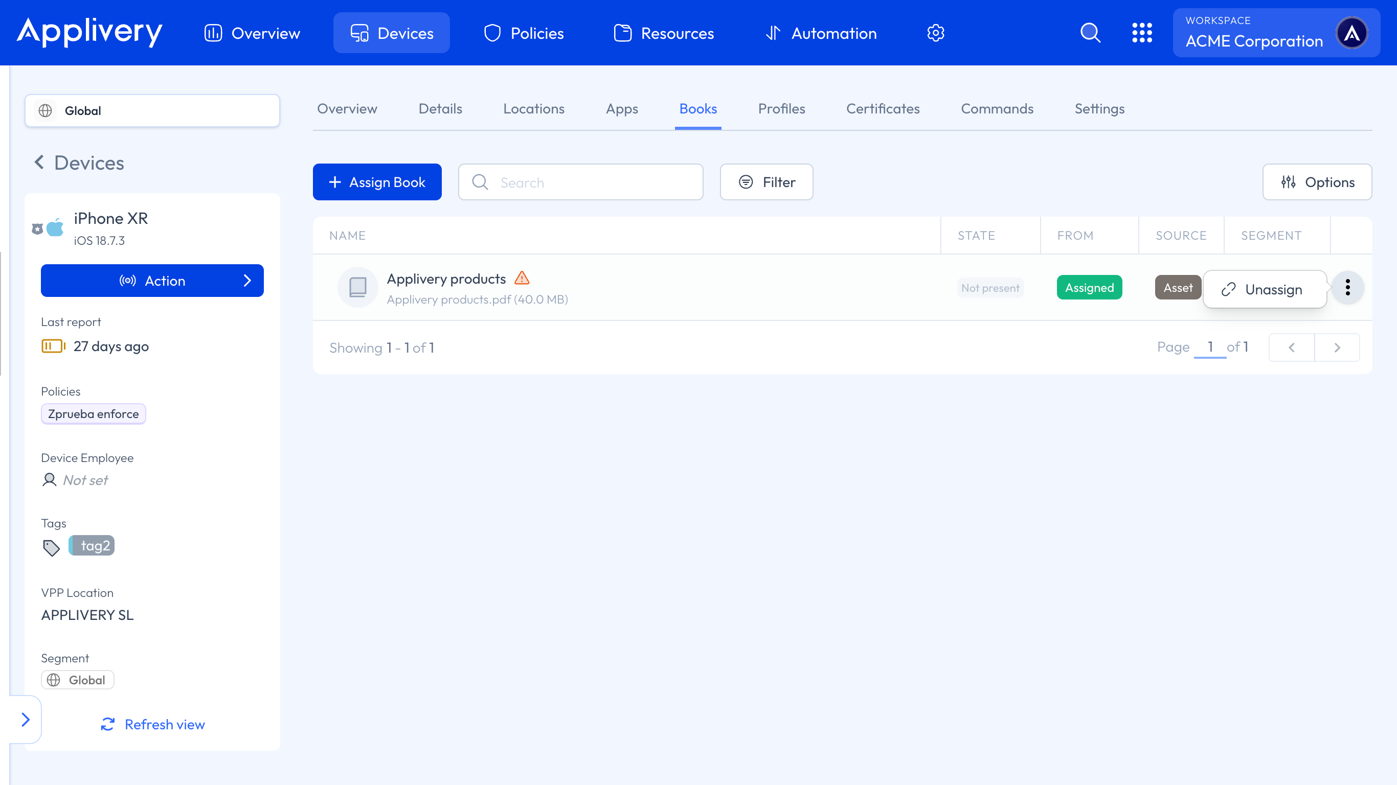Click the Assign Book button
This screenshot has width=1397, height=785.
pos(377,182)
